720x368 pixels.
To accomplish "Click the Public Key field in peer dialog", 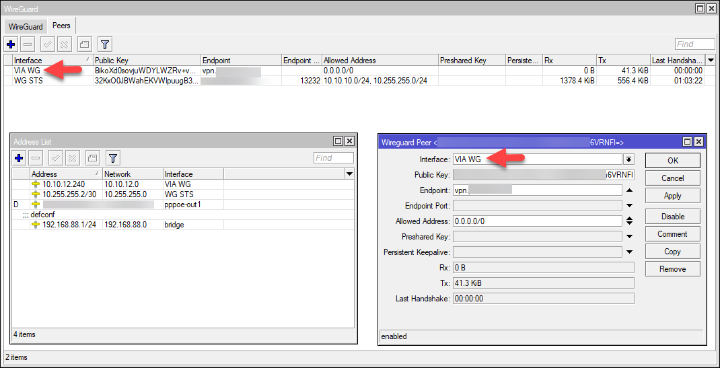I will 543,175.
